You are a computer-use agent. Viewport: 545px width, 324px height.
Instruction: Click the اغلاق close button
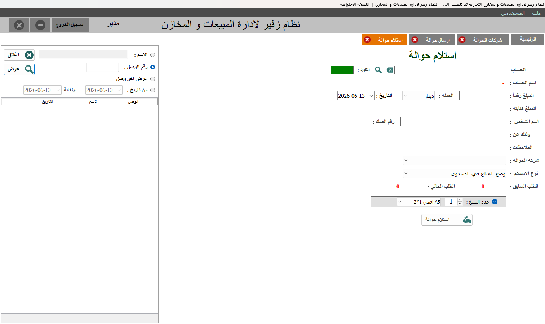pyautogui.click(x=19, y=55)
